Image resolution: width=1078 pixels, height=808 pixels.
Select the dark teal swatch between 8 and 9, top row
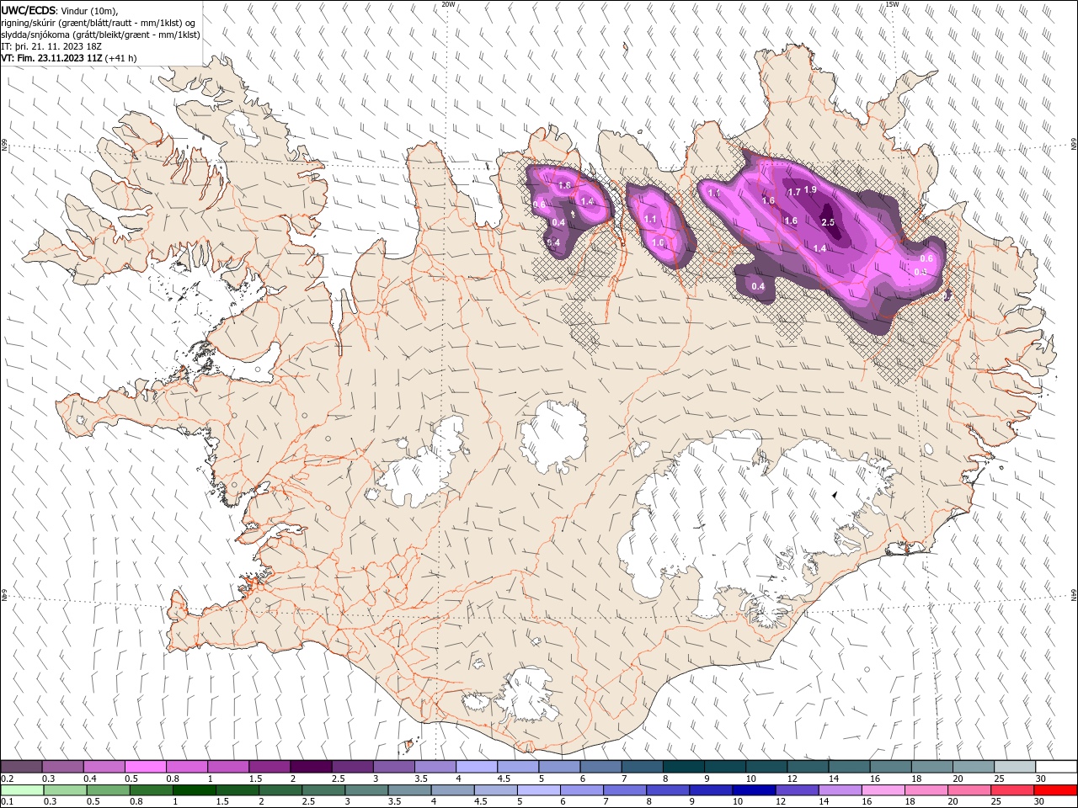[683, 767]
